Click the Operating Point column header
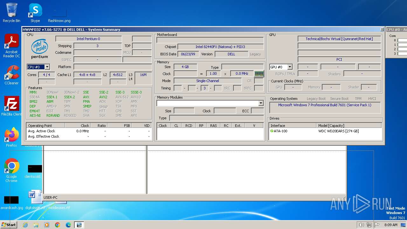This screenshot has height=229, width=407. coord(45,126)
